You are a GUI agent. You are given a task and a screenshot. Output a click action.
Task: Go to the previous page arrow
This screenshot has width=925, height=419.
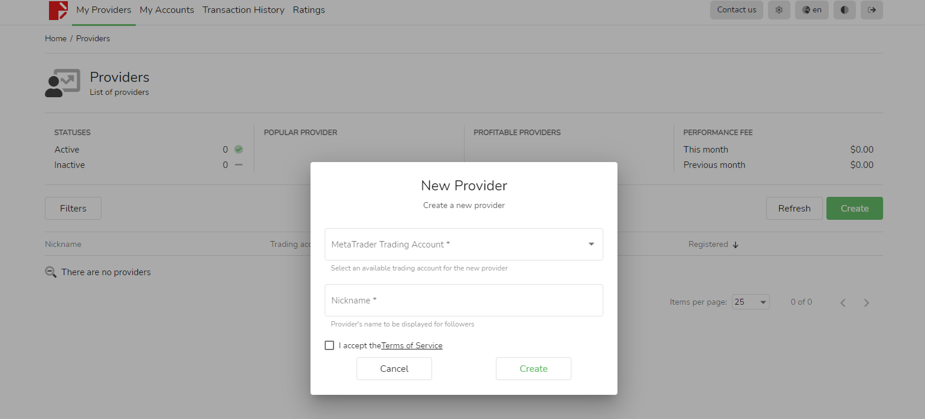click(843, 303)
